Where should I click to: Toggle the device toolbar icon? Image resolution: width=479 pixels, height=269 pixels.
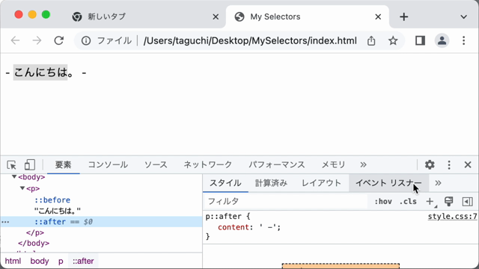tap(30, 164)
